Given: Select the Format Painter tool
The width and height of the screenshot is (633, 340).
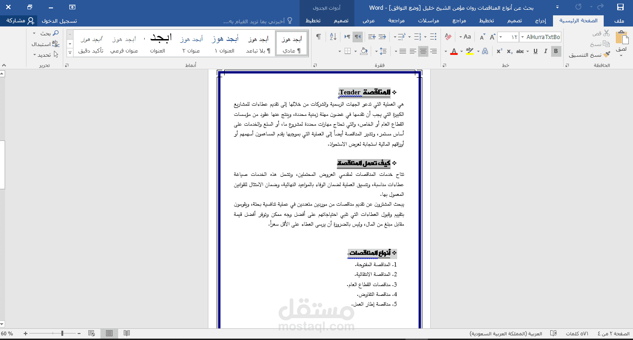Looking at the screenshot, I should click(606, 54).
